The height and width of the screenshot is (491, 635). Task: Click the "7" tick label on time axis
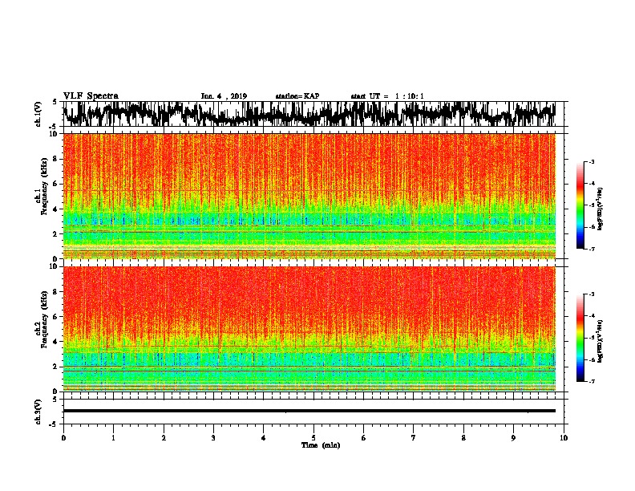click(x=414, y=438)
